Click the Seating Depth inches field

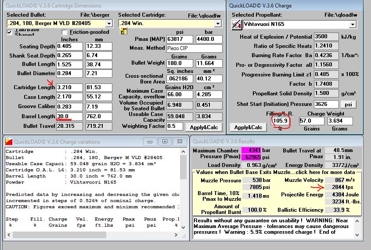(x=69, y=46)
